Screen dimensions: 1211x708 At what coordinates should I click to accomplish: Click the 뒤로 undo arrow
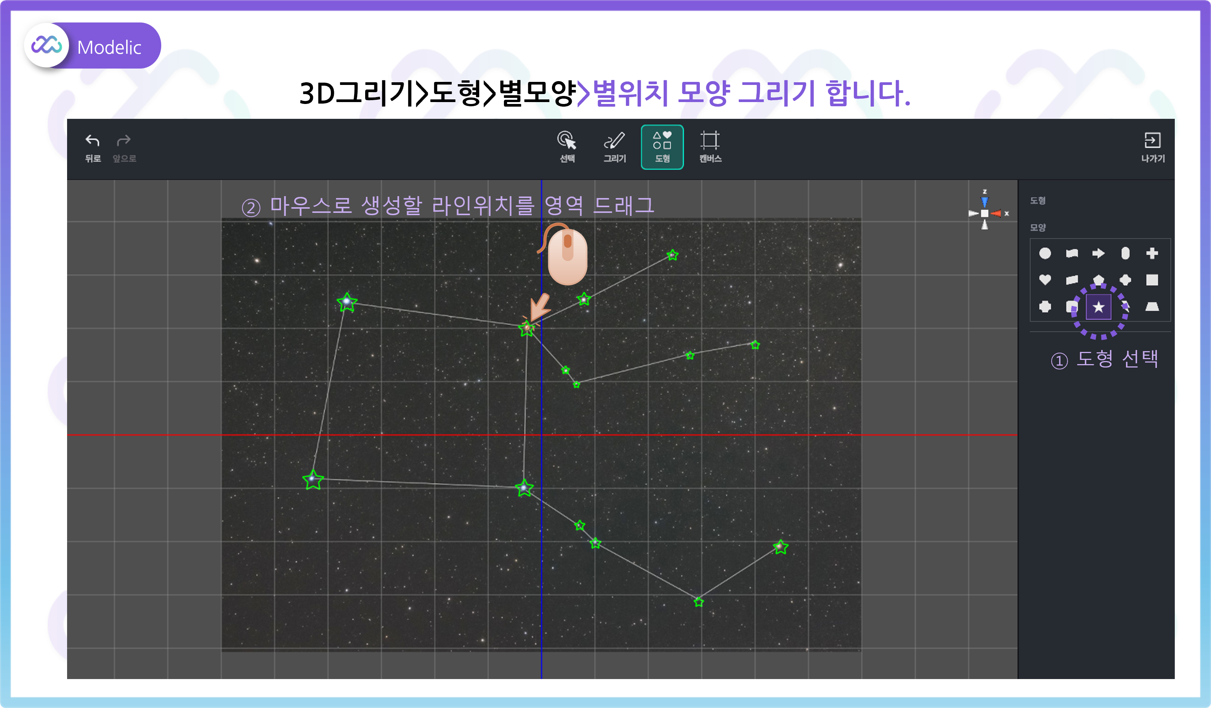[x=93, y=148]
